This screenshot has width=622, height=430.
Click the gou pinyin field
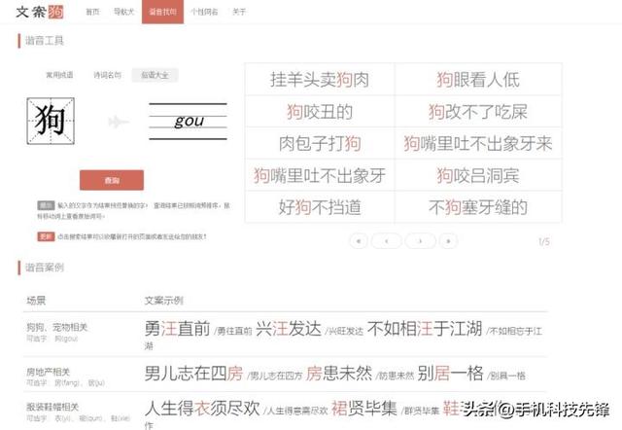point(188,121)
